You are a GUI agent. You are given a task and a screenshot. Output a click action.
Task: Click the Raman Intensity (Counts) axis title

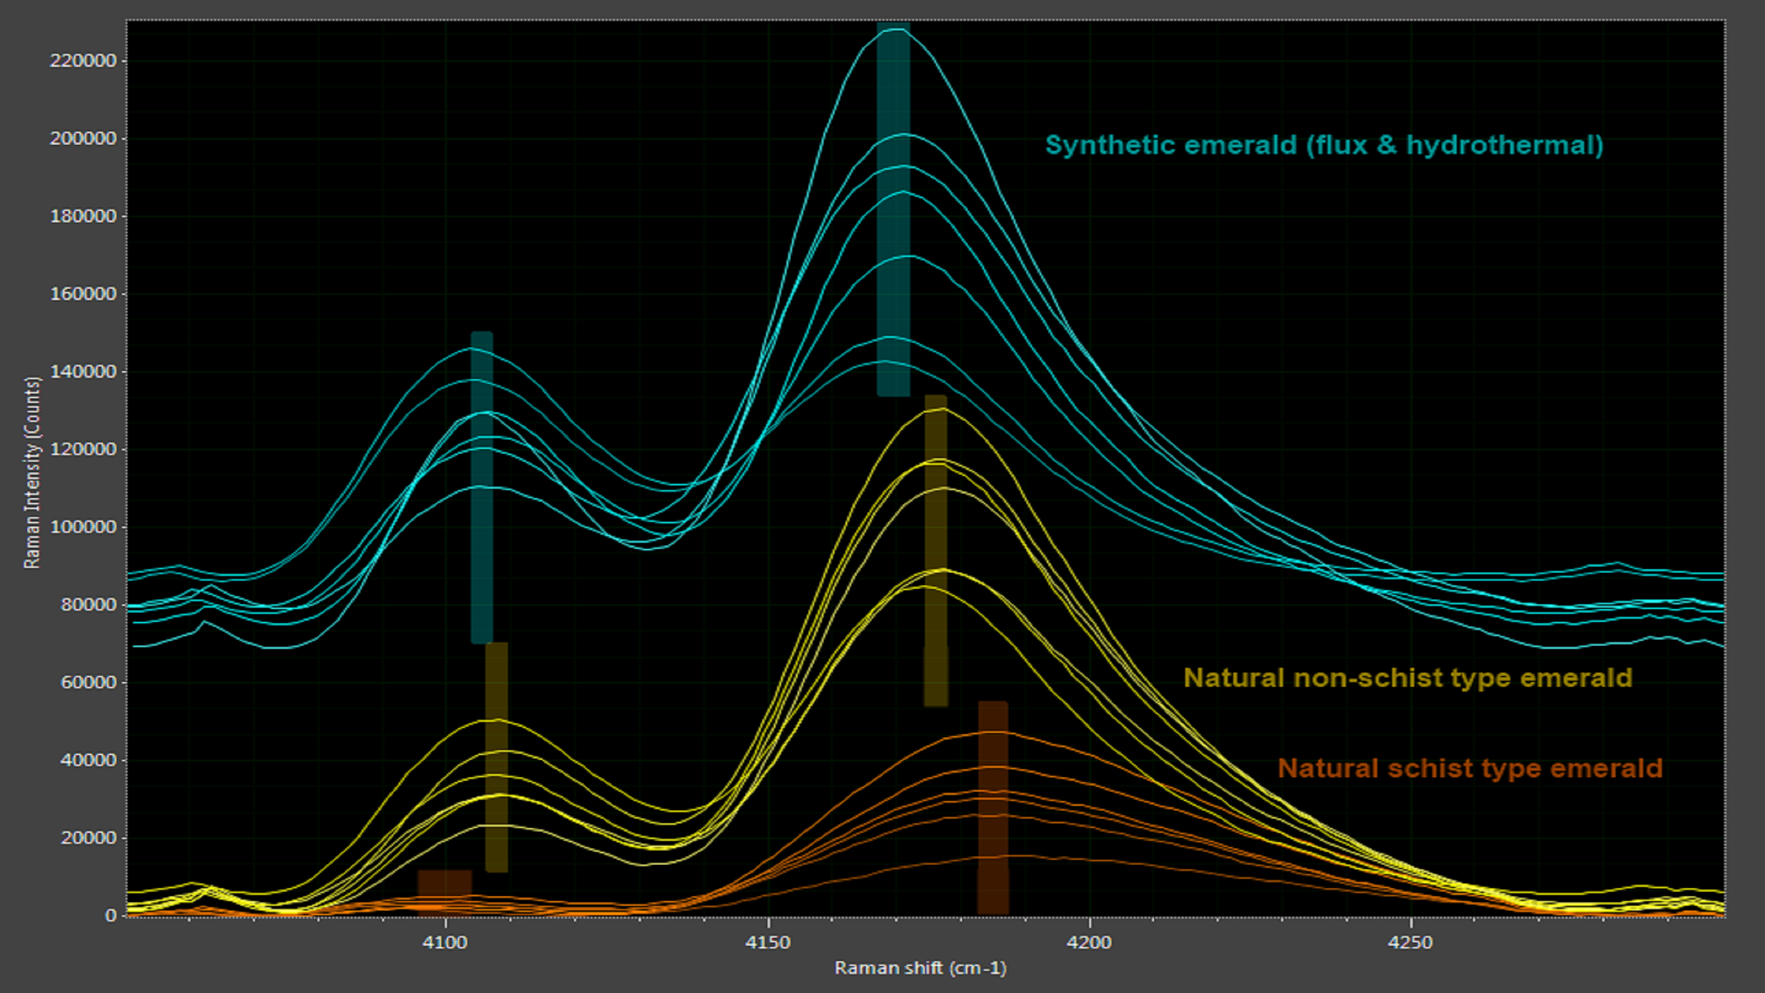[32, 473]
